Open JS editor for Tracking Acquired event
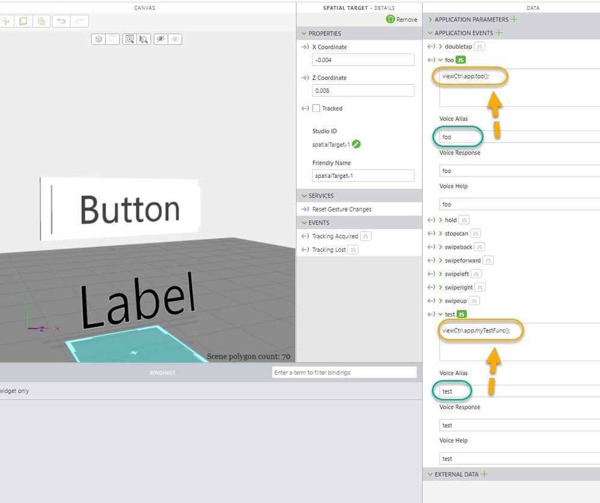 366,236
